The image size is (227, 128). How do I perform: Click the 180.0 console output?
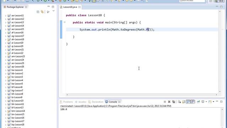(x=63, y=109)
